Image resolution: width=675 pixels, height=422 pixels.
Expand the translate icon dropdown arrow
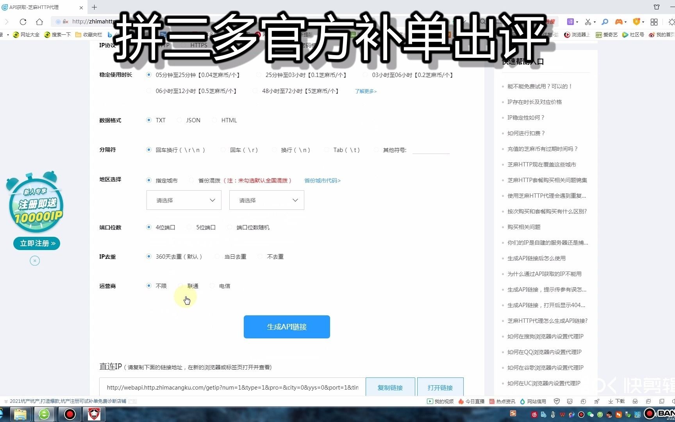(x=577, y=22)
